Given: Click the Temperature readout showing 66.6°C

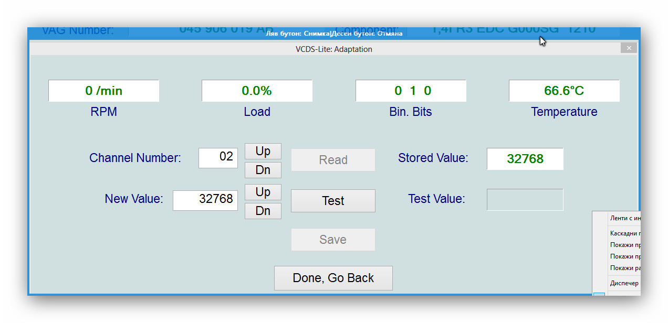Looking at the screenshot, I should tap(564, 91).
